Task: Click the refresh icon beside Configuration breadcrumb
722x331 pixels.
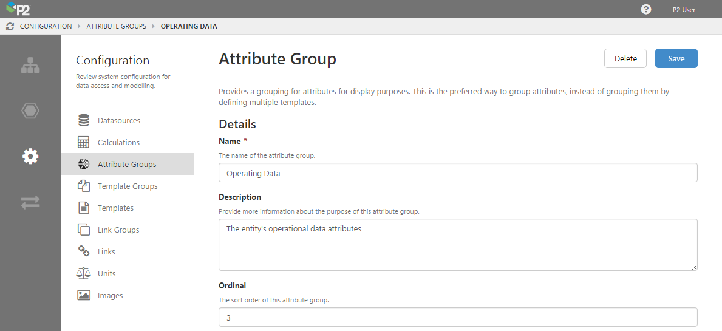Action: (10, 27)
